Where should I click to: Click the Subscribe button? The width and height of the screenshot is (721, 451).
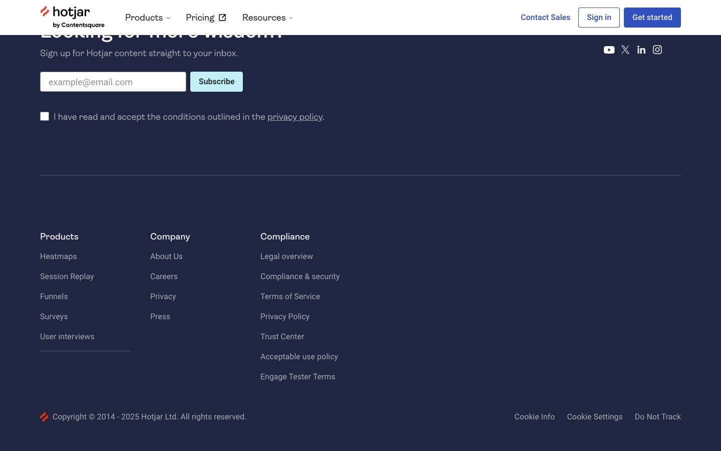[216, 81]
